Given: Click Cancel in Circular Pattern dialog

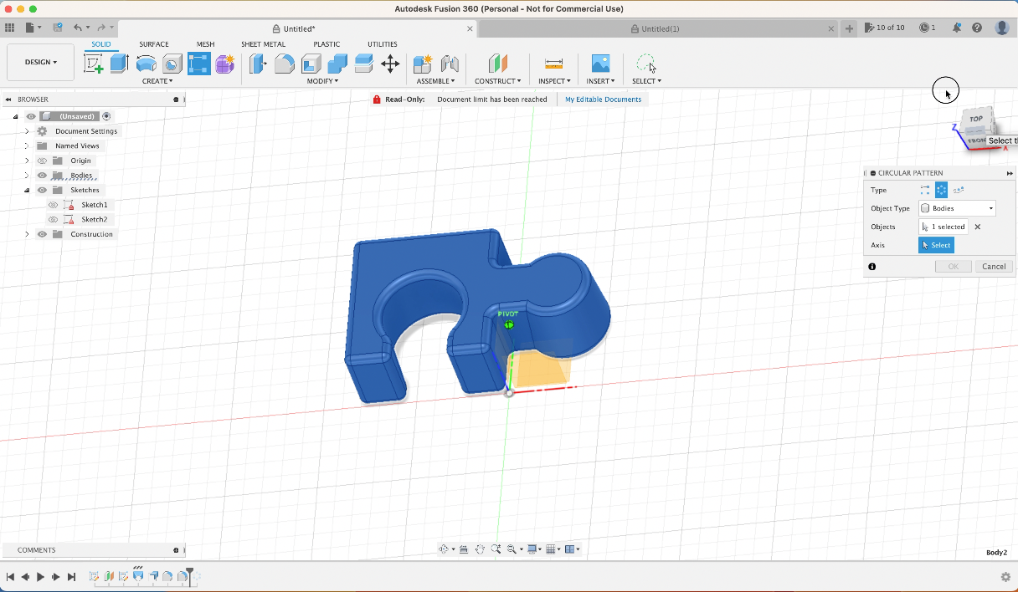Looking at the screenshot, I should point(994,266).
